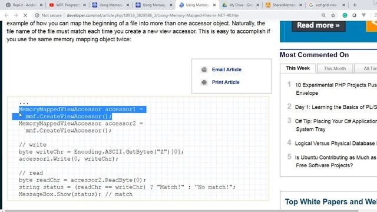Close the WPF Progress tab
Viewport: 377px width, 212px height.
point(84,5)
